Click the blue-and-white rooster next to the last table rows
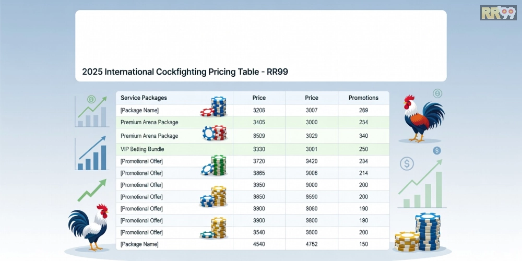Screen dimensions: 522x261 click(88, 228)
